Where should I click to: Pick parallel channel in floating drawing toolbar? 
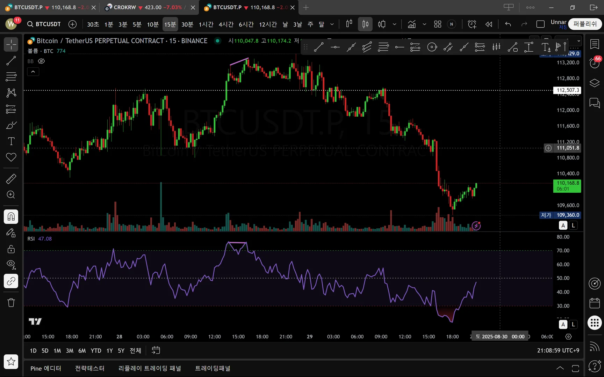tap(367, 47)
